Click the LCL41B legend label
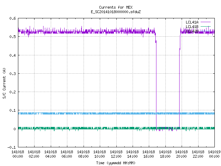Screen dimensions: 221x166 point(192,27)
